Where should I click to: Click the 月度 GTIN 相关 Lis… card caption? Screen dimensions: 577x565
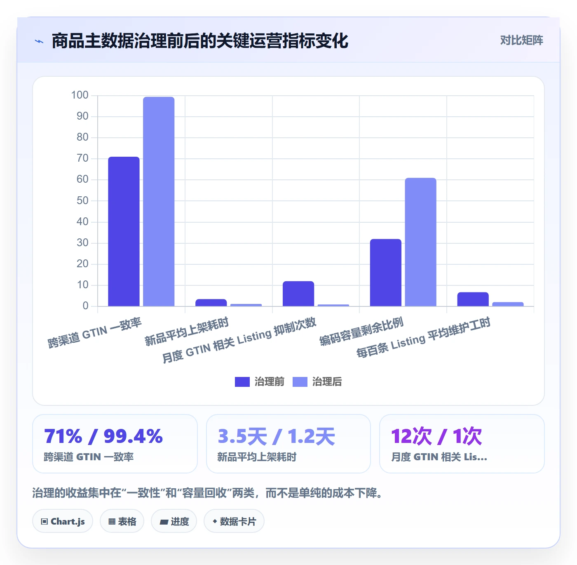[439, 457]
